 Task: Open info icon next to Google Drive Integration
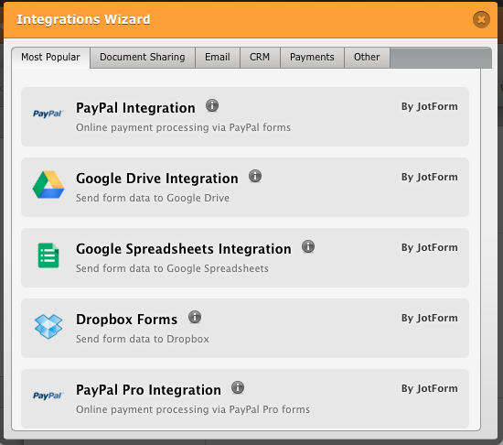pos(255,176)
